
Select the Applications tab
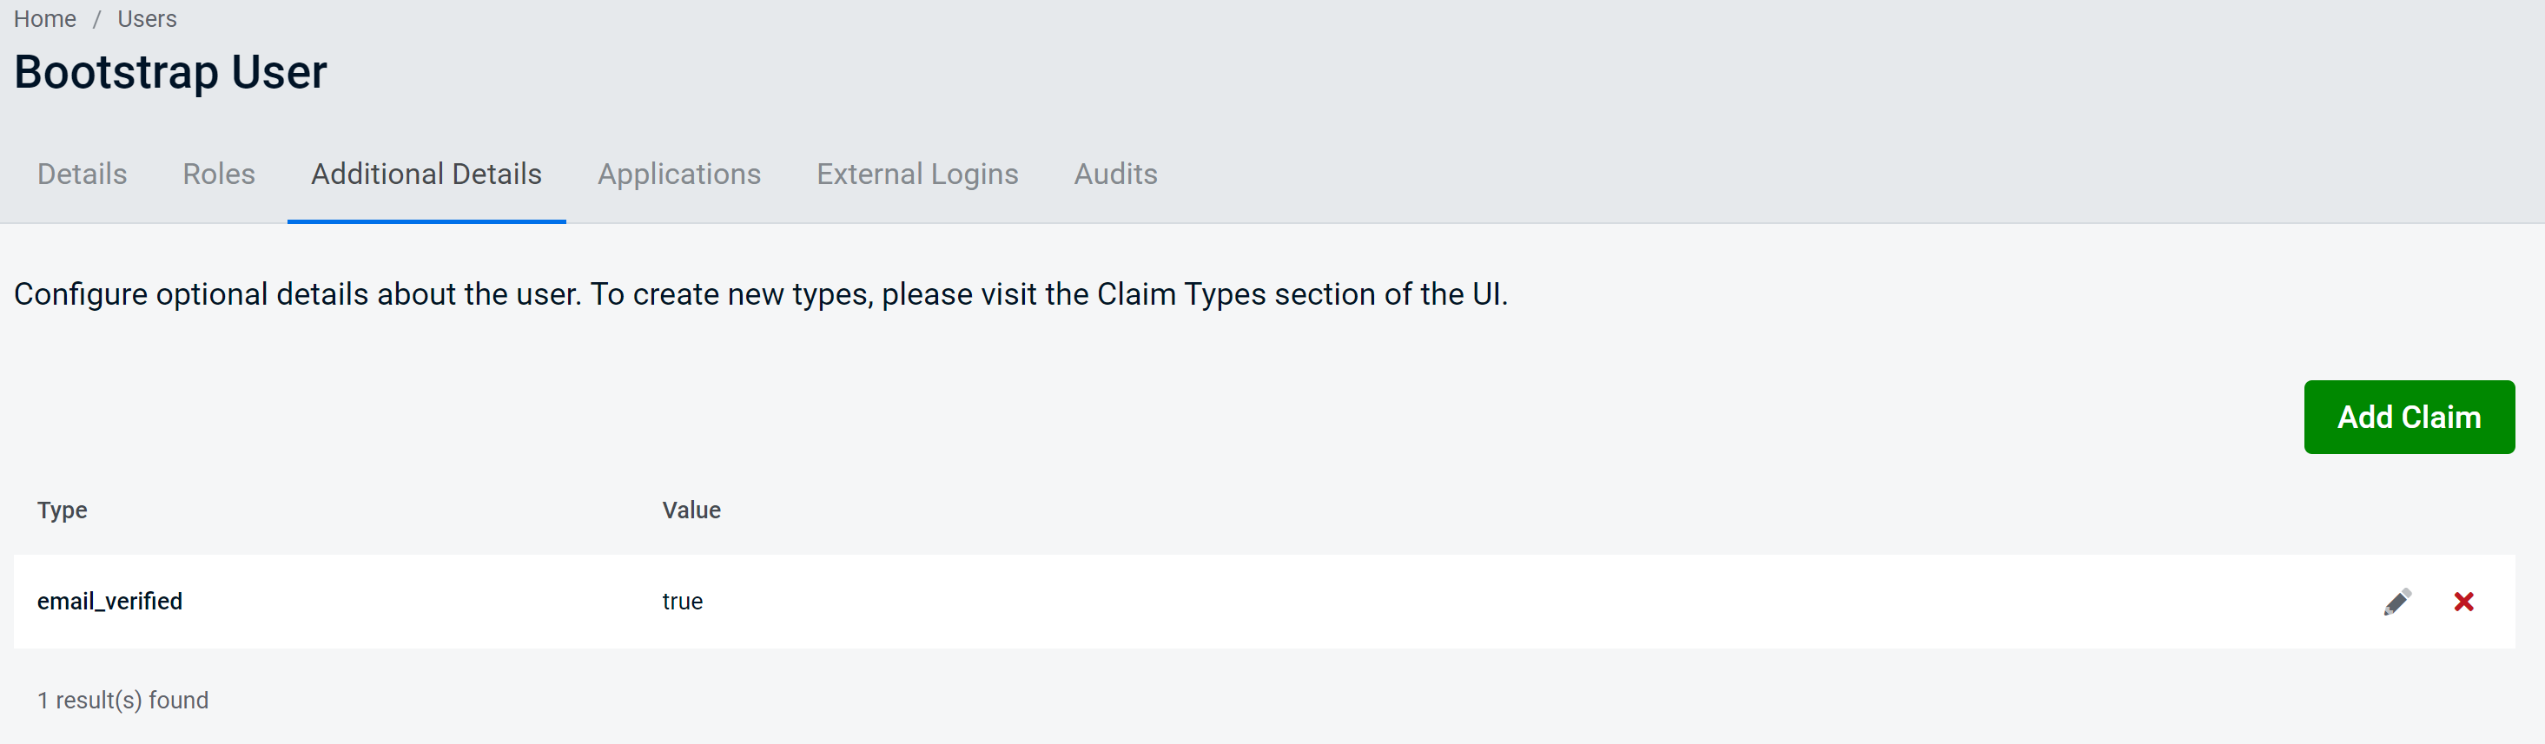[x=678, y=174]
